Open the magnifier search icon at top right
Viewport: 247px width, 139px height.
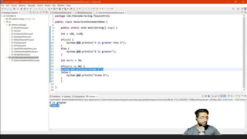(x=233, y=9)
